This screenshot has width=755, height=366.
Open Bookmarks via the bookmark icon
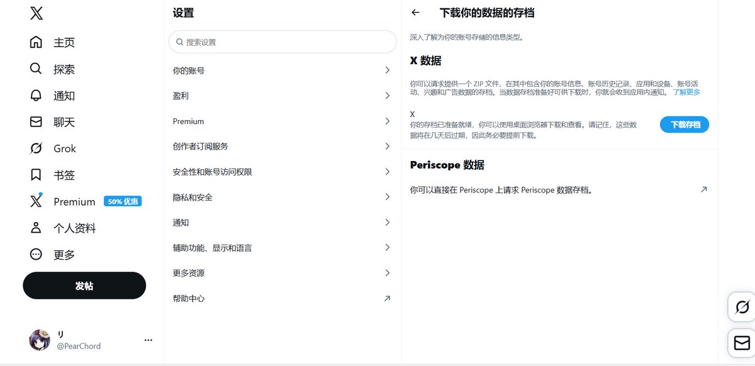point(36,175)
